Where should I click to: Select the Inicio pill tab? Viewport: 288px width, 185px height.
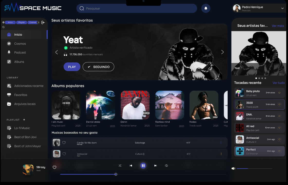(x=10, y=22)
